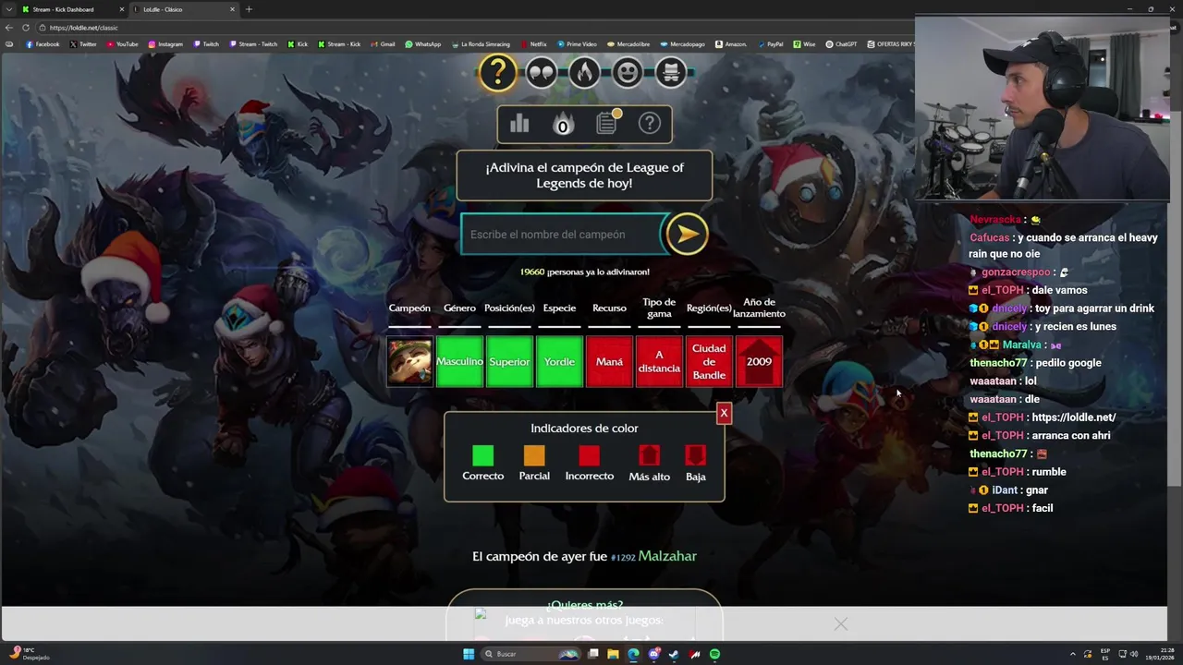The height and width of the screenshot is (665, 1183).
Task: Open the ChatGPT bookmark
Action: pos(841,44)
